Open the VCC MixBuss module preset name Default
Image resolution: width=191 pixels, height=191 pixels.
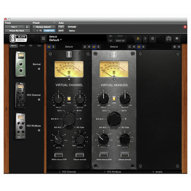click(x=114, y=47)
